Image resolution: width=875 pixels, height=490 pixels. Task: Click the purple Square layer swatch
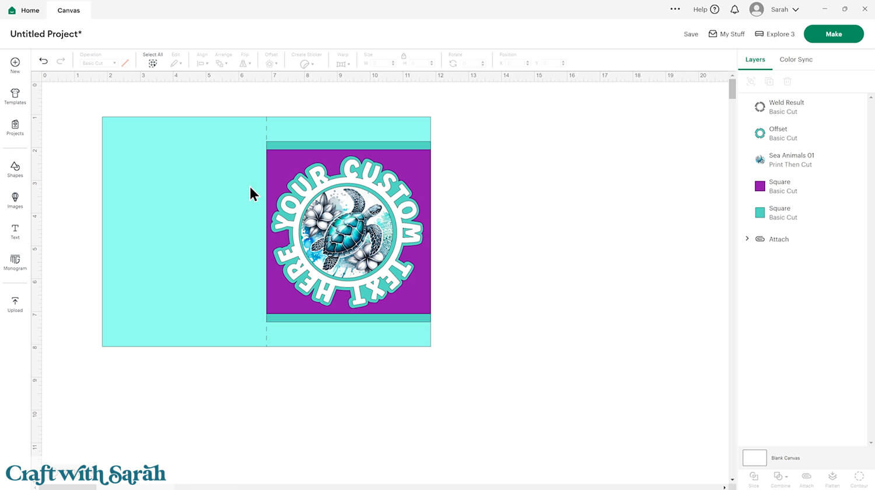[x=759, y=186]
